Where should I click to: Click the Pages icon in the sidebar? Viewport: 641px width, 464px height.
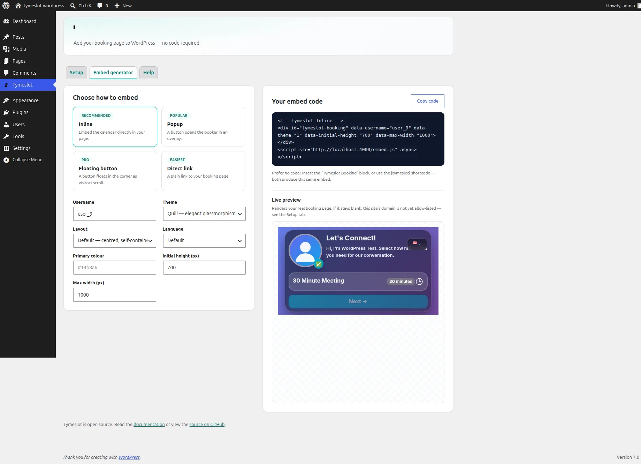[6, 61]
